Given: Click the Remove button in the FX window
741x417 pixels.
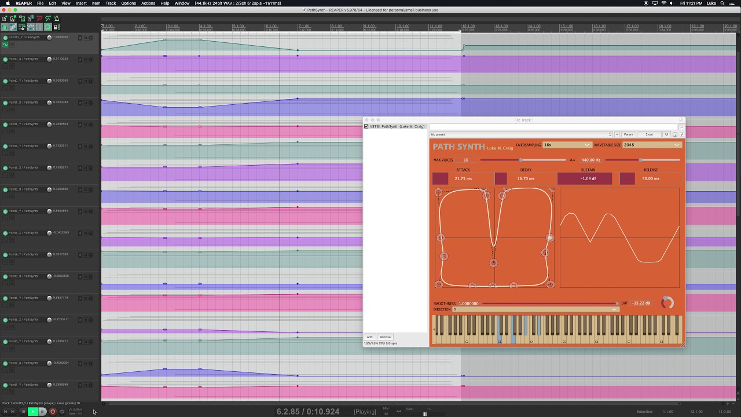Looking at the screenshot, I should click(385, 337).
